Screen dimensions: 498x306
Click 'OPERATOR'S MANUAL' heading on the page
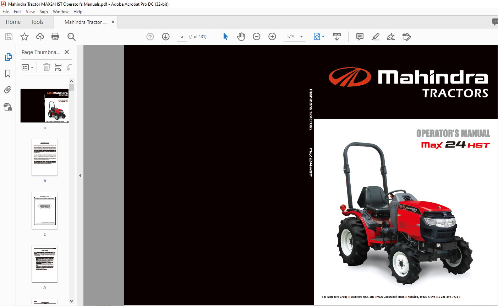(453, 134)
